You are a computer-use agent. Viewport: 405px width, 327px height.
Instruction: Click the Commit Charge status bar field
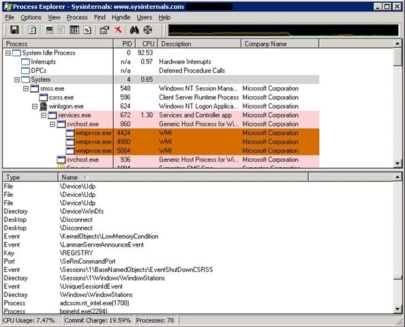point(98,321)
